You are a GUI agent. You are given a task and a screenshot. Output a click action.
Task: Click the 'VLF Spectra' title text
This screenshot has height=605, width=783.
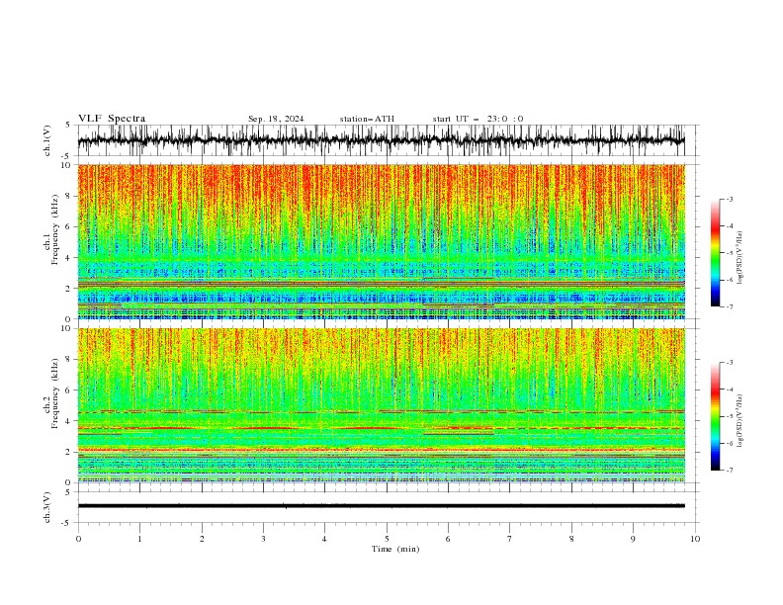(112, 119)
